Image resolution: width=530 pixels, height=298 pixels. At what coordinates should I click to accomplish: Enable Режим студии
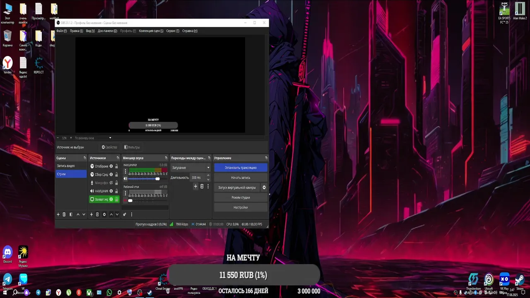coord(241,197)
